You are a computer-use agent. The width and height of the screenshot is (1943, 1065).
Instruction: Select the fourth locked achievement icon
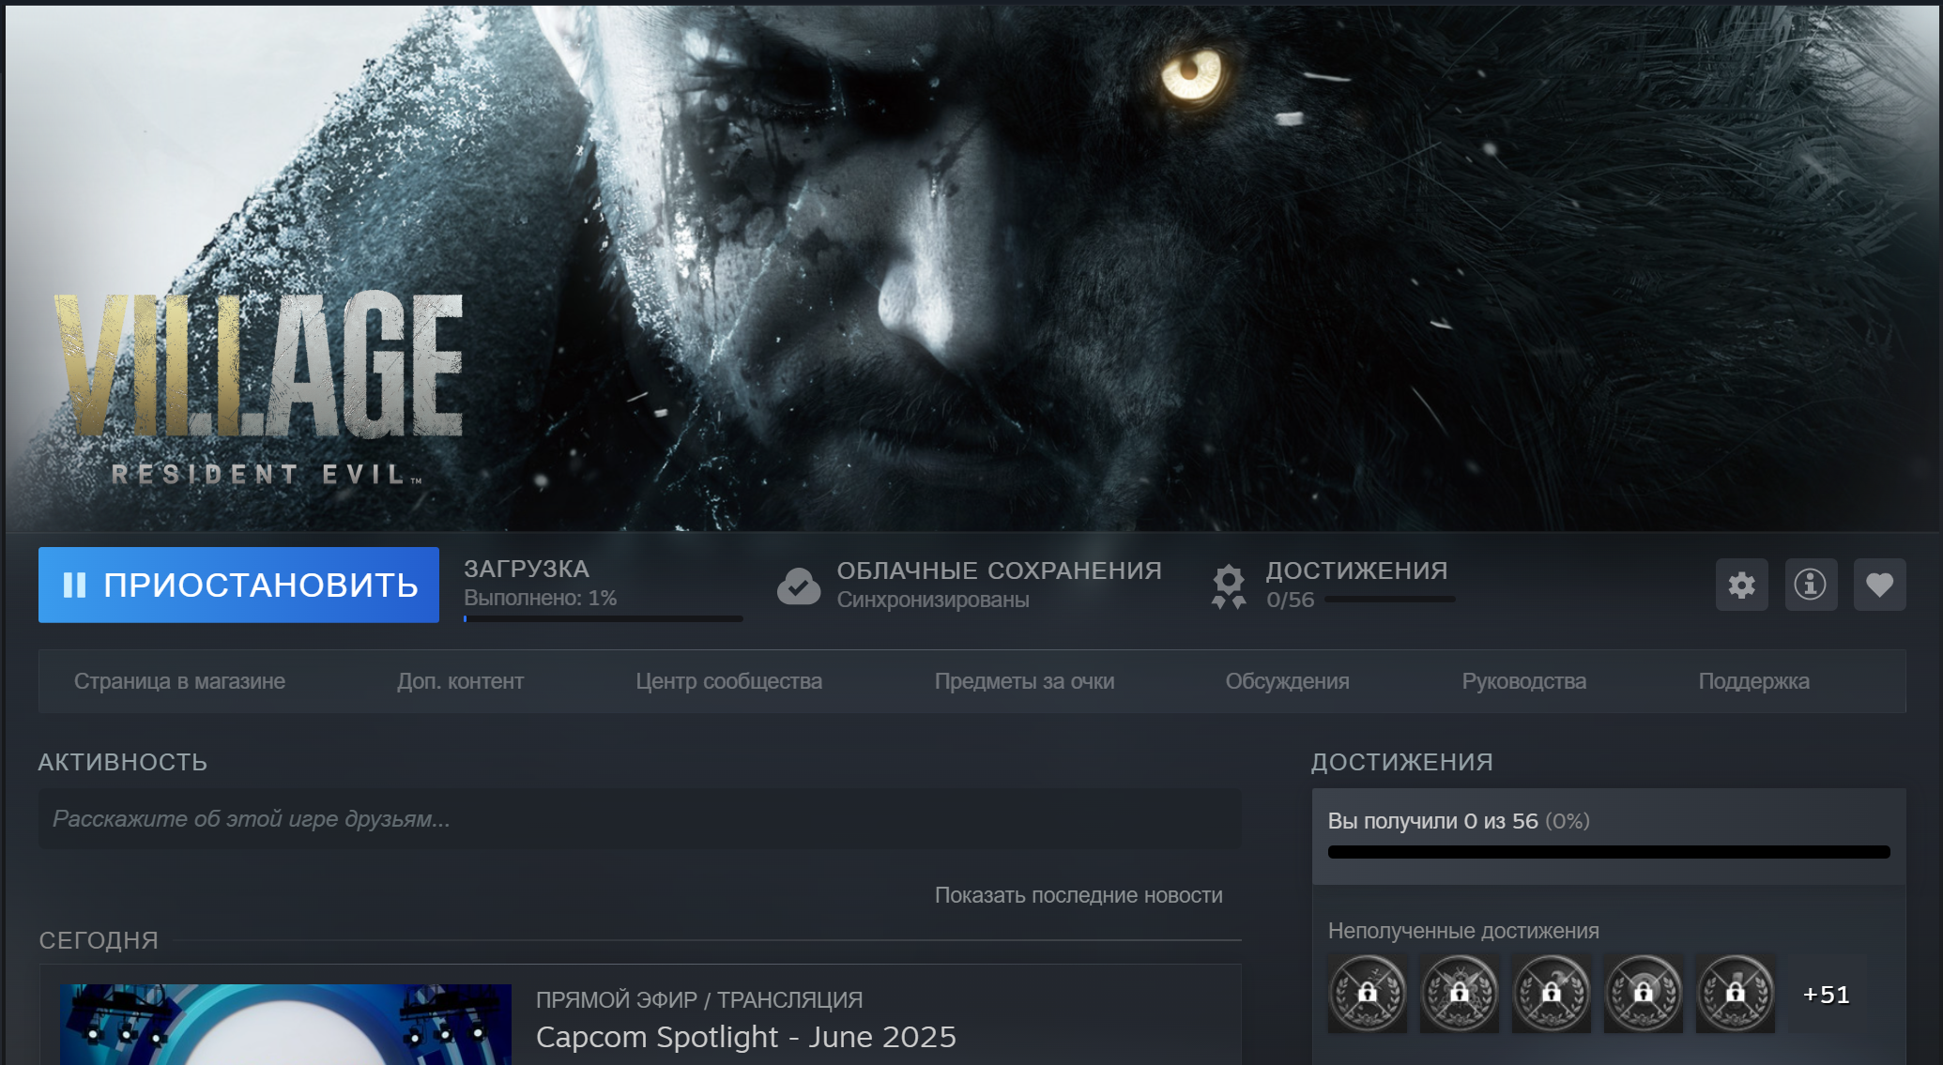pyautogui.click(x=1644, y=994)
